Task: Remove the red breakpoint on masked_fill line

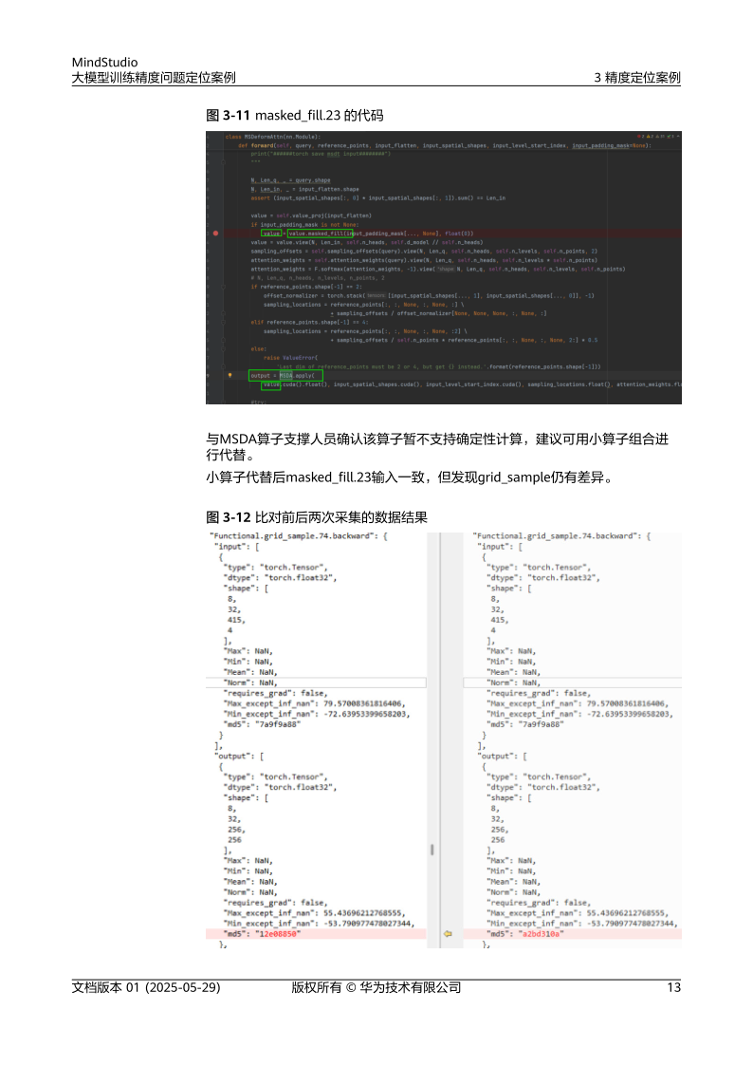Action: [x=216, y=234]
